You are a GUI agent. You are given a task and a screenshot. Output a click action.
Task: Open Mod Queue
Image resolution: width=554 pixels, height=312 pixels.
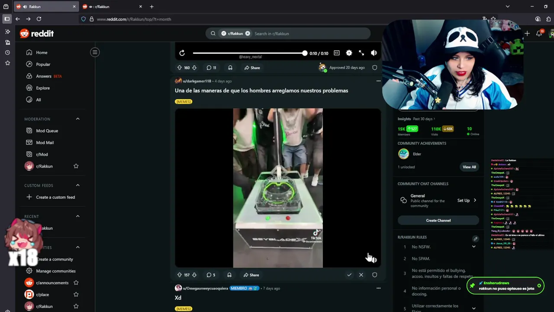pyautogui.click(x=47, y=130)
